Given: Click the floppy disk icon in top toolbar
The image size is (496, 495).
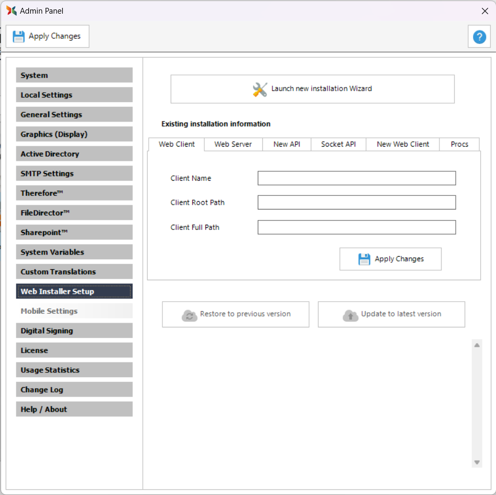Looking at the screenshot, I should click(x=19, y=37).
